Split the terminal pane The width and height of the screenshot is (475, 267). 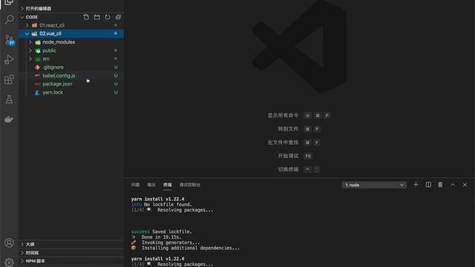tap(428, 185)
